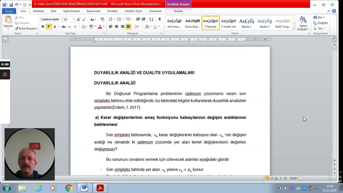Viewport: 343px width, 193px height.
Task: Select the Biçim Boyacısı format painter
Action: point(26,28)
